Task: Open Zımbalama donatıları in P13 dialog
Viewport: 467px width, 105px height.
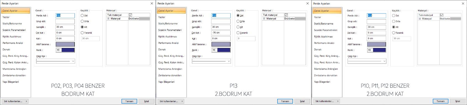Action: tap(172, 75)
